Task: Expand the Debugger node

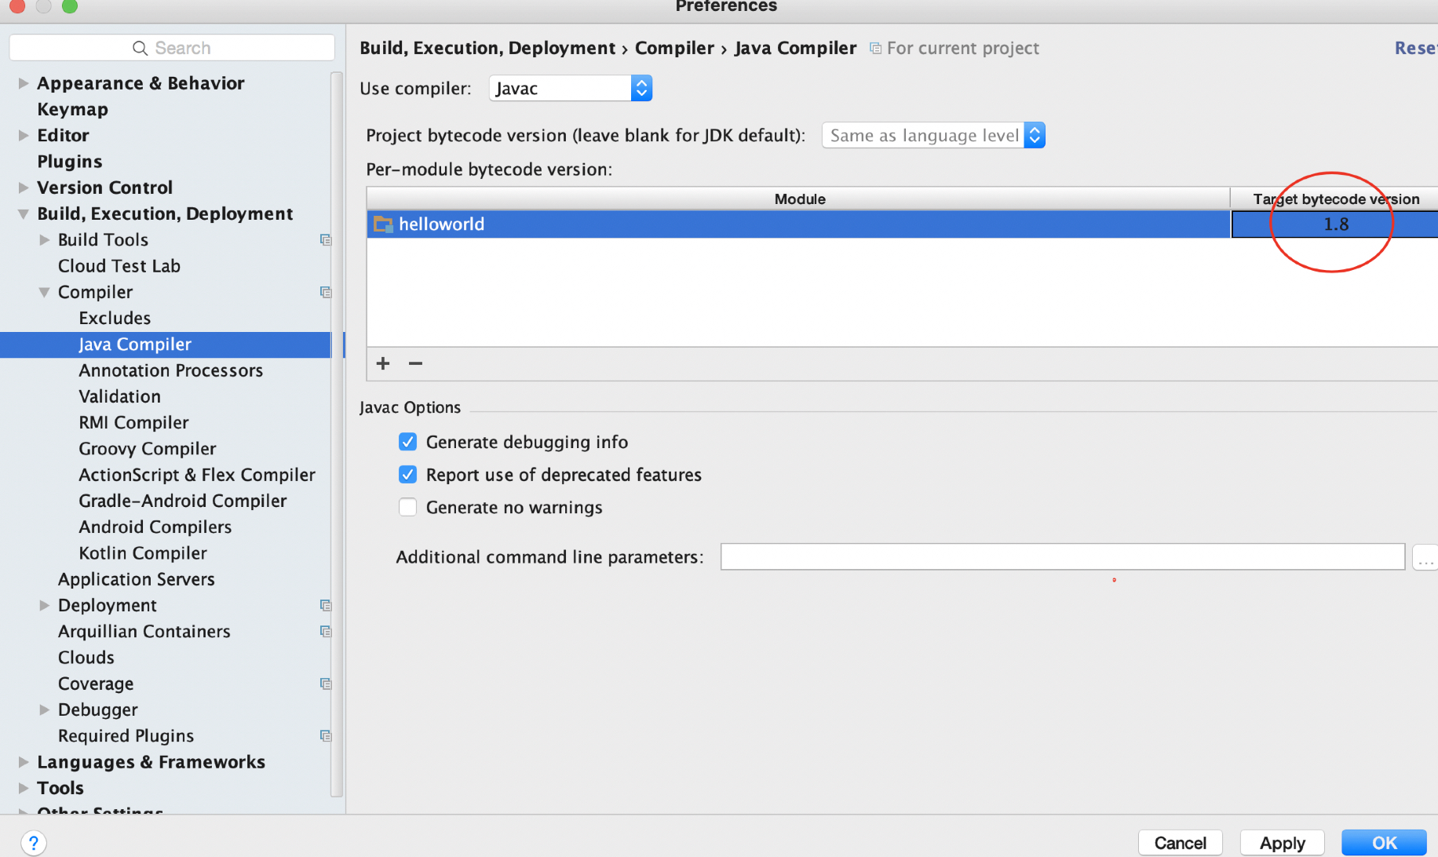Action: (x=45, y=709)
